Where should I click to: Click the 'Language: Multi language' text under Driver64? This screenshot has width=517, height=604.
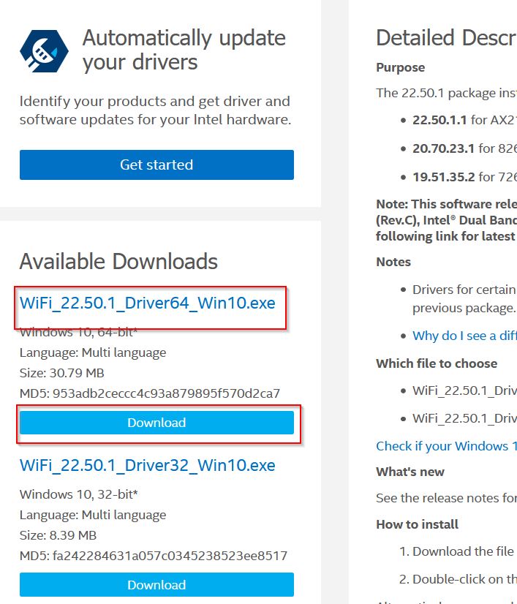pos(93,352)
